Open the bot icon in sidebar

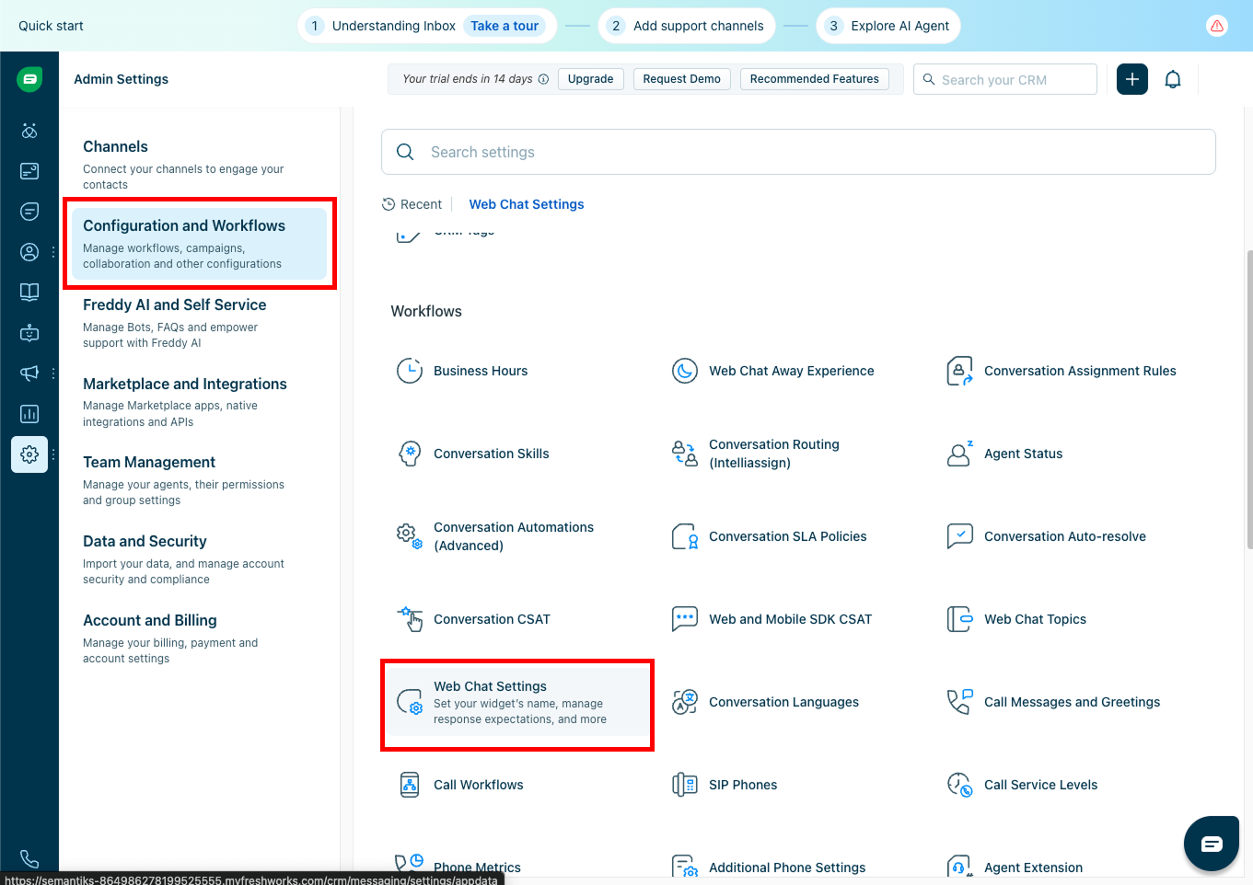[29, 333]
